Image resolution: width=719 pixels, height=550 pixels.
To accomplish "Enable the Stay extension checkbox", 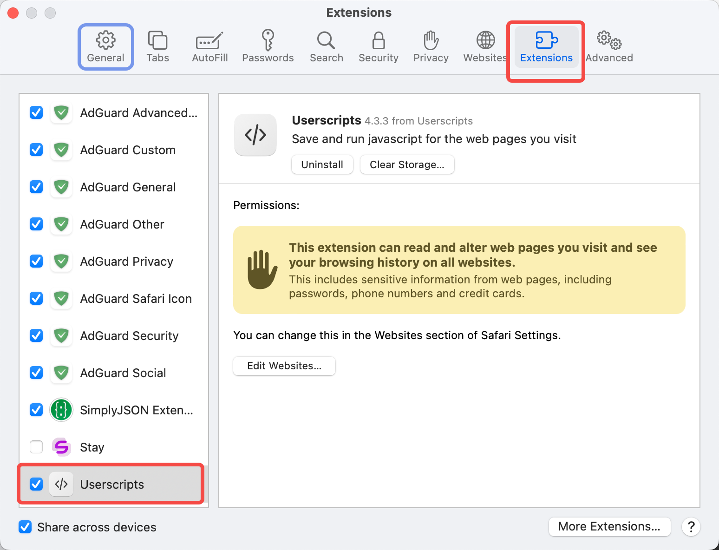I will (36, 447).
